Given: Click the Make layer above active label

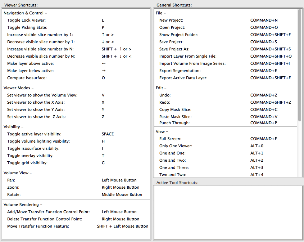Looking at the screenshot, I should pyautogui.click(x=31, y=63).
